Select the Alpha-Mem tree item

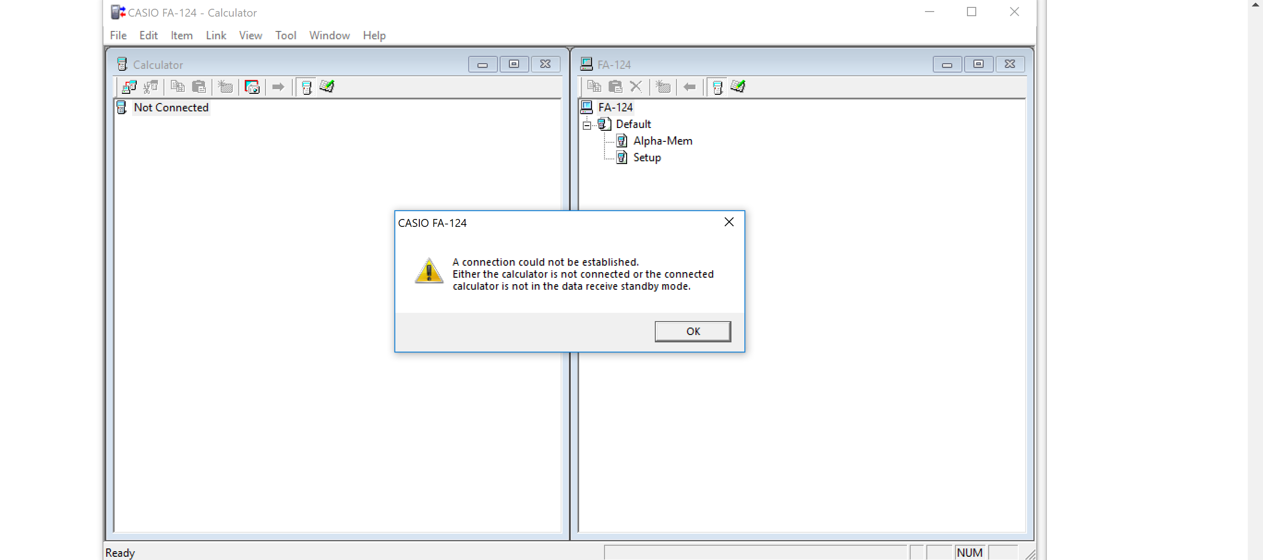pos(662,141)
